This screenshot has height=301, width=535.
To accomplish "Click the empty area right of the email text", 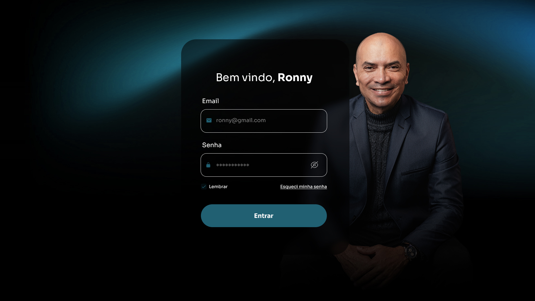I will pyautogui.click(x=295, y=121).
